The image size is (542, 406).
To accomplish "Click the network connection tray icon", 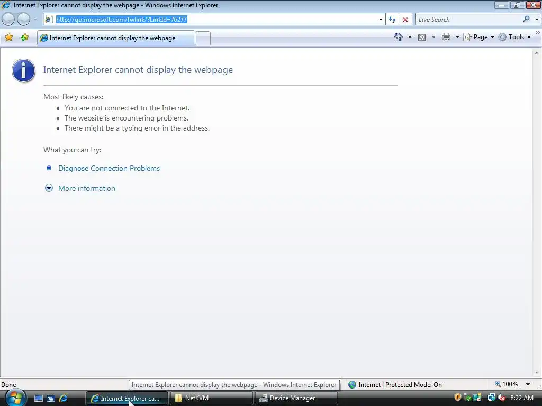I will (x=491, y=398).
